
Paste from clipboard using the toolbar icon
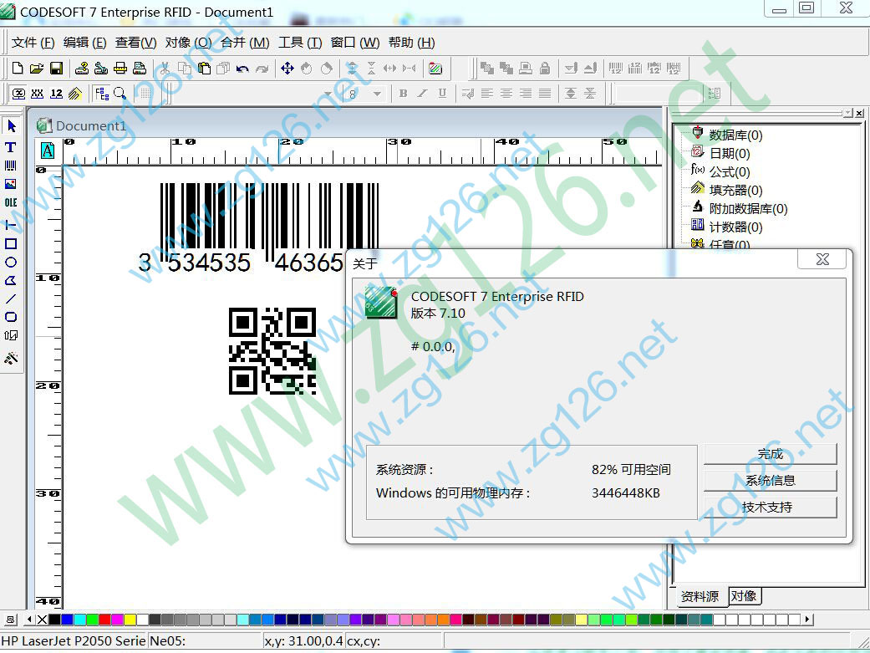point(204,69)
